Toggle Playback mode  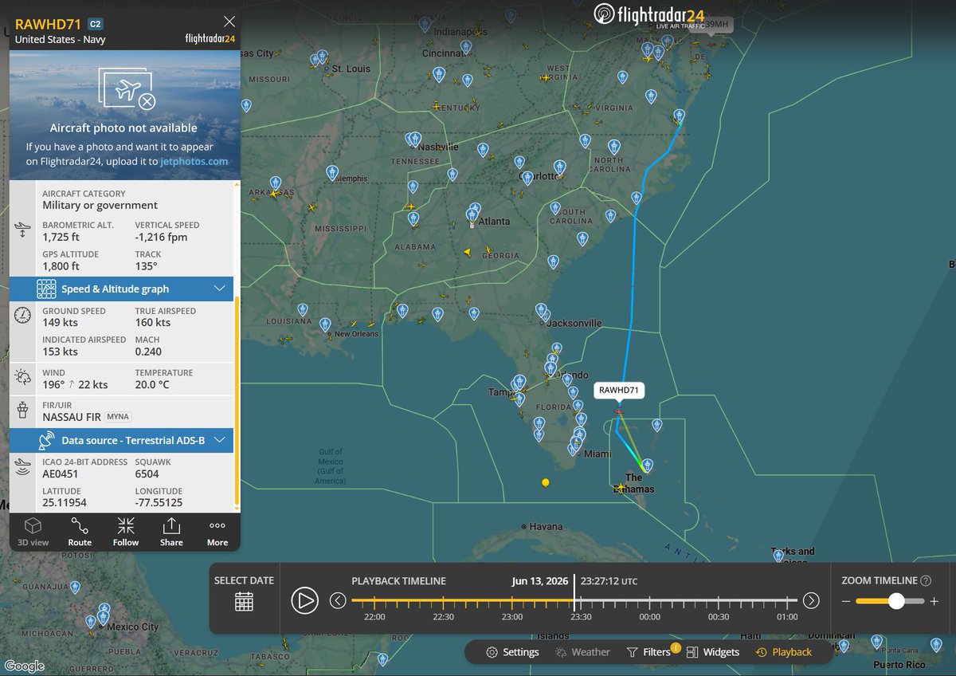(x=783, y=652)
